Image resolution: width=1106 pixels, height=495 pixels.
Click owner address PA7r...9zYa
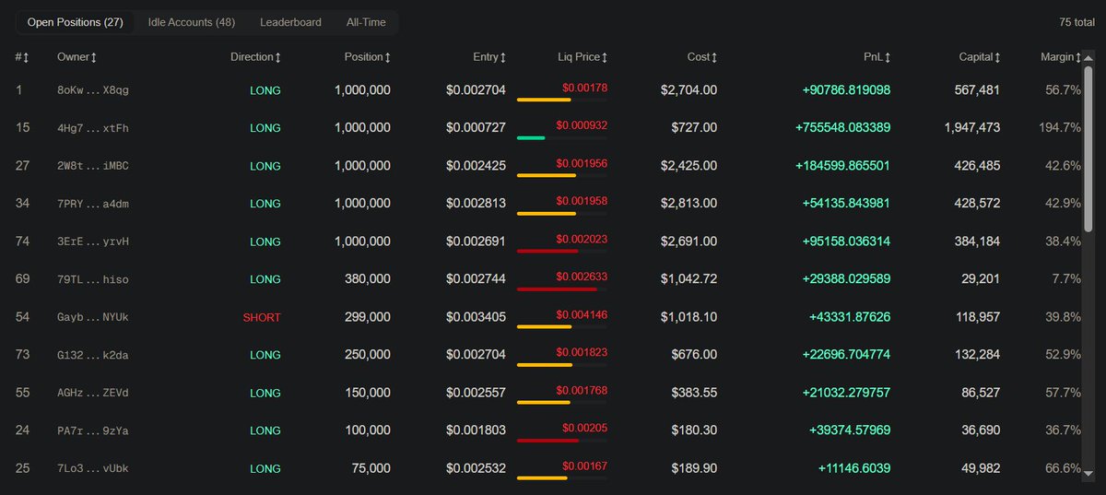click(93, 430)
